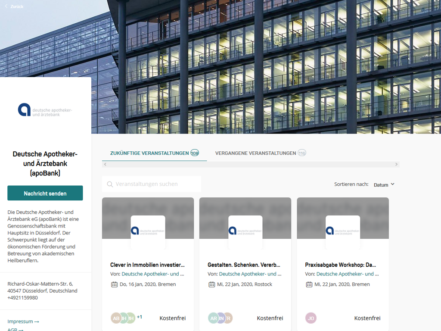
Task: Click organizer link on Clever in Immobilien card
Action: point(153,274)
